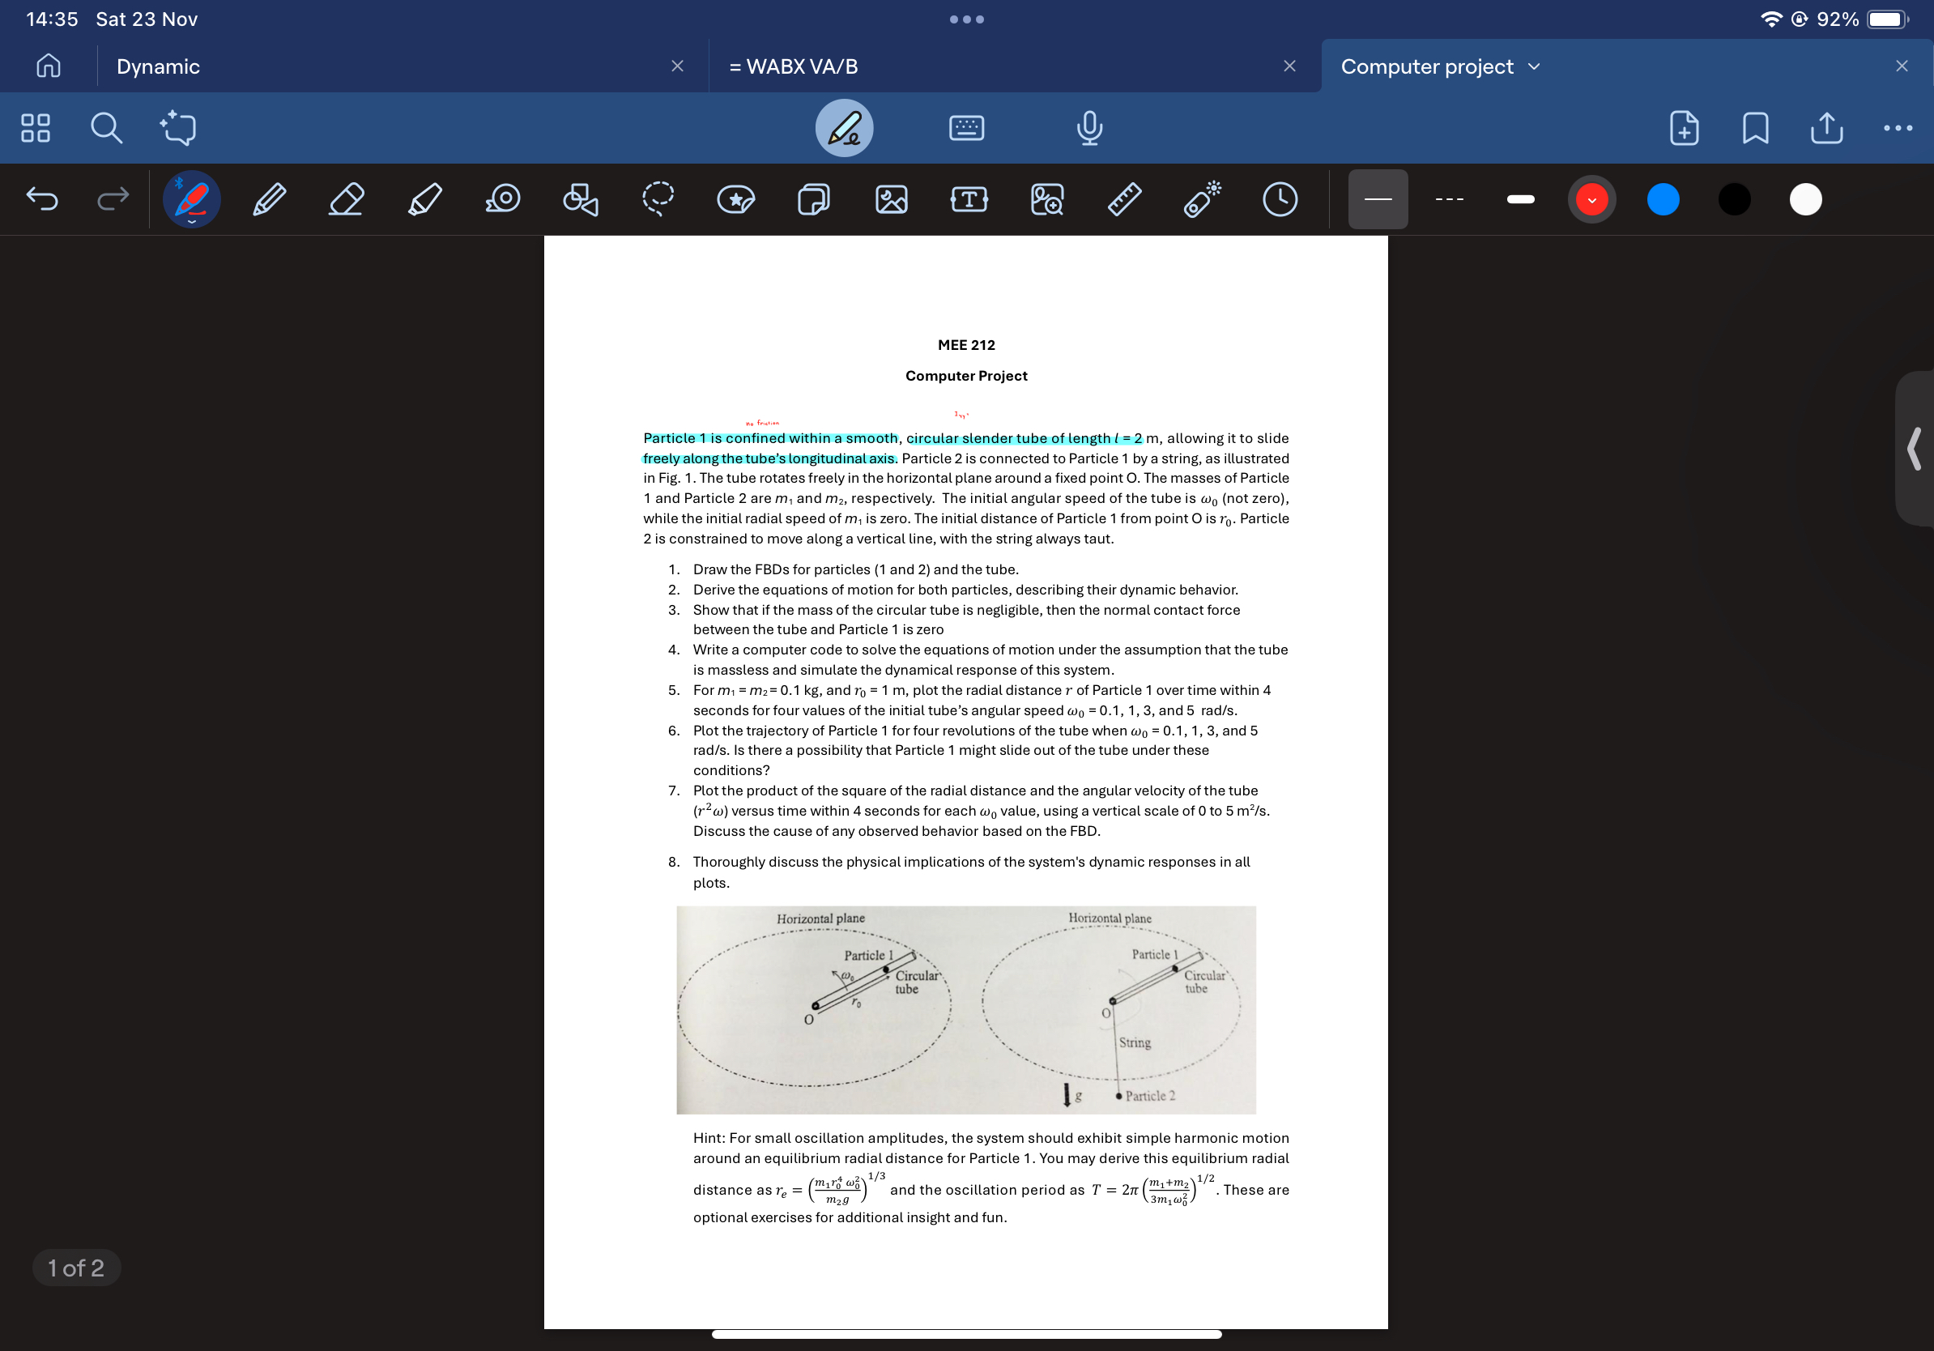This screenshot has height=1351, width=1934.
Task: Select the Text box tool
Action: 969,199
